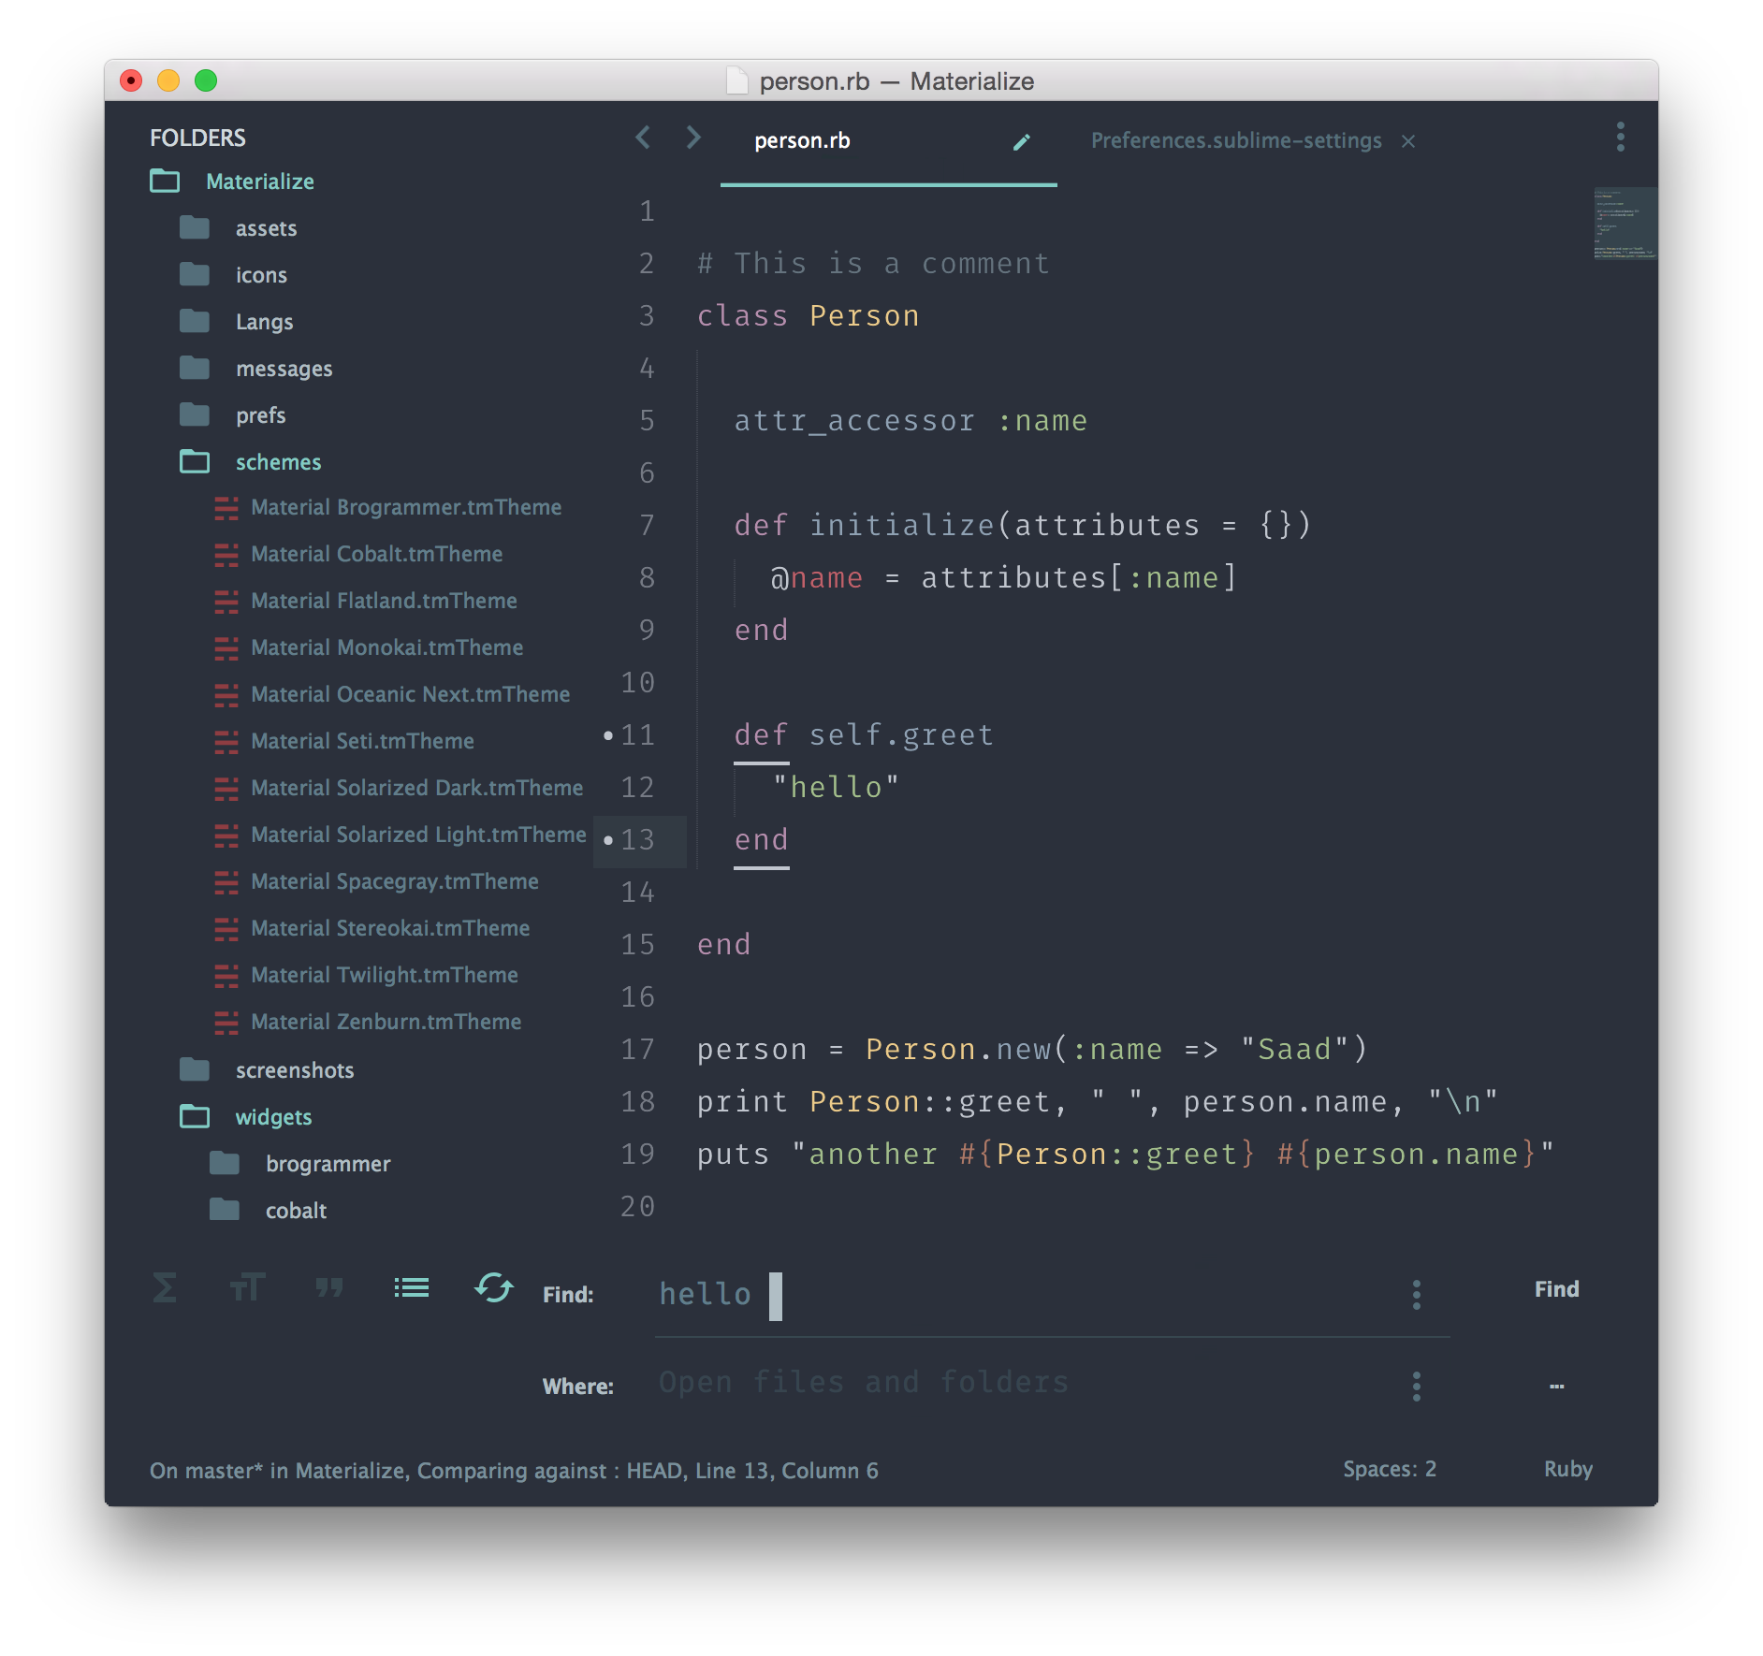
Task: Toggle case sensitive search icon
Action: (247, 1288)
